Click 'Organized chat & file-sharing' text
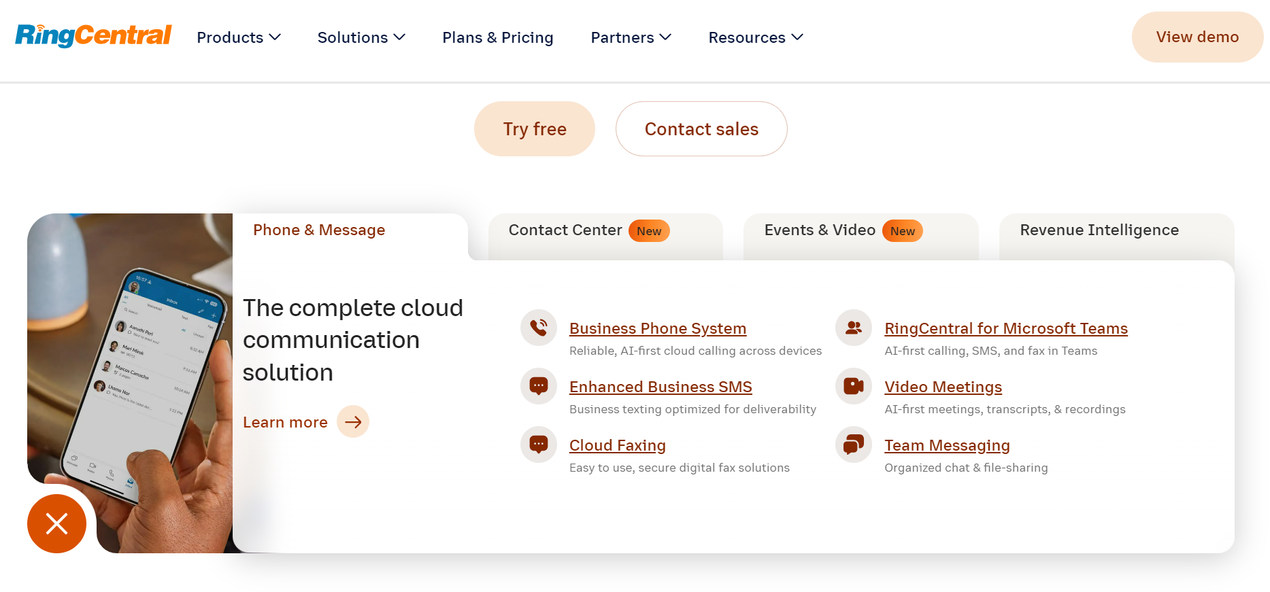 pyautogui.click(x=966, y=468)
